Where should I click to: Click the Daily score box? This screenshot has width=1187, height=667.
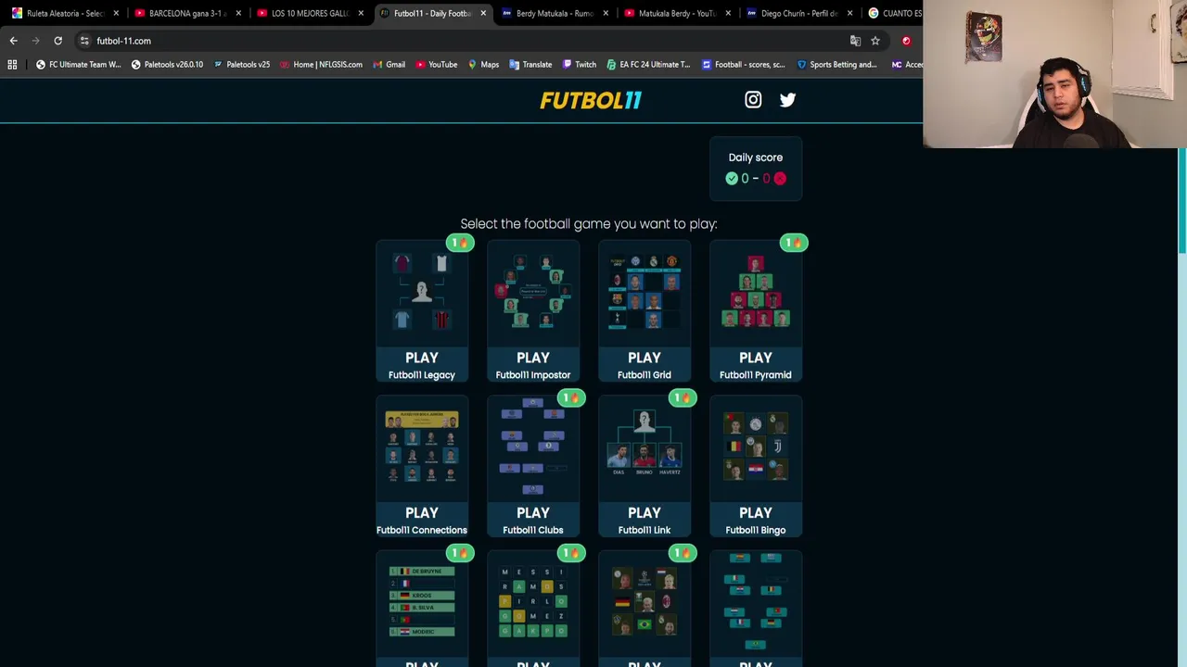(756, 169)
